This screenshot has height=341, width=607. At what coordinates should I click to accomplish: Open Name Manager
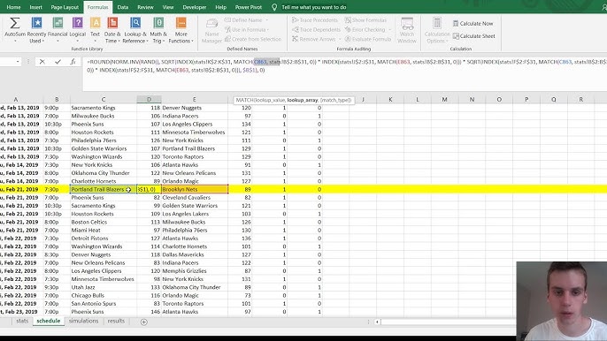[x=211, y=30]
